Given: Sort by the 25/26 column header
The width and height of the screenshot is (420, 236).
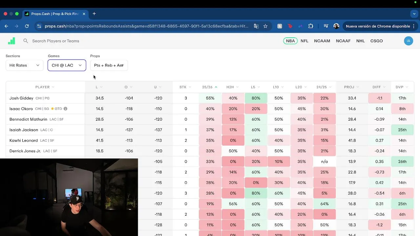Looking at the screenshot, I should (x=210, y=87).
